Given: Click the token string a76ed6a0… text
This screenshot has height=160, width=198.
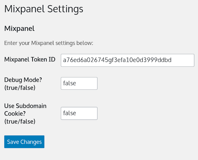Looking at the screenshot, I should pos(117,60).
